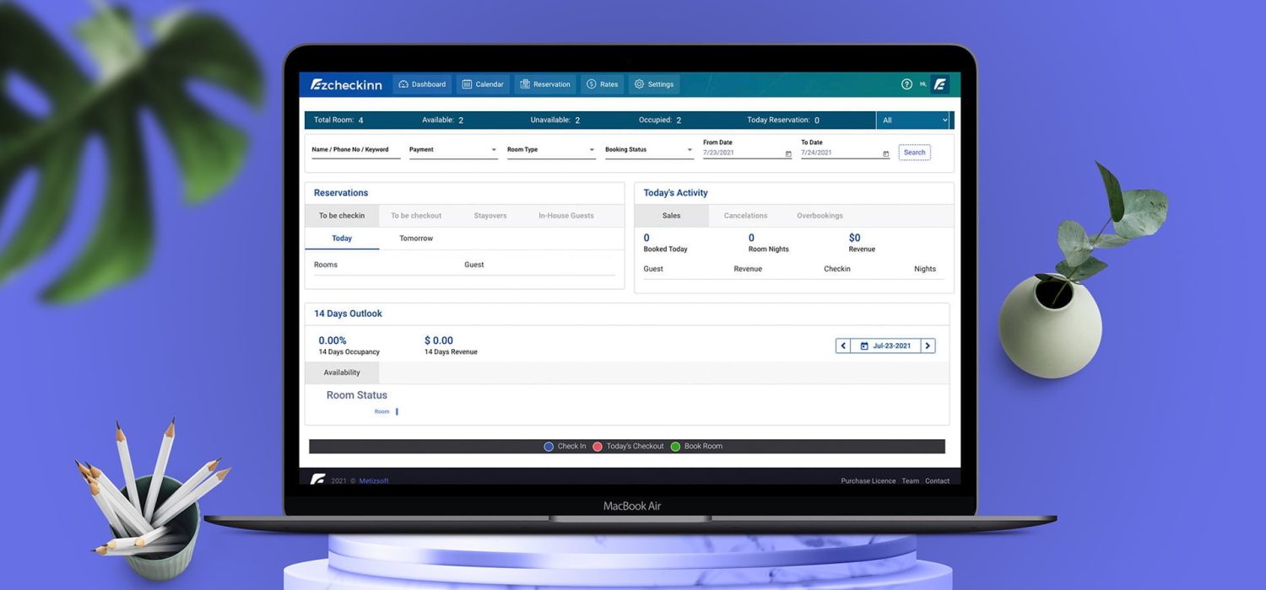Open the Team footer link
Screen dimensions: 1266x590
point(910,481)
